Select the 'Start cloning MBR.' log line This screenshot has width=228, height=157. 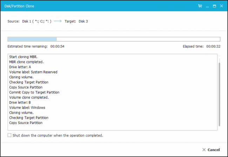(24, 57)
